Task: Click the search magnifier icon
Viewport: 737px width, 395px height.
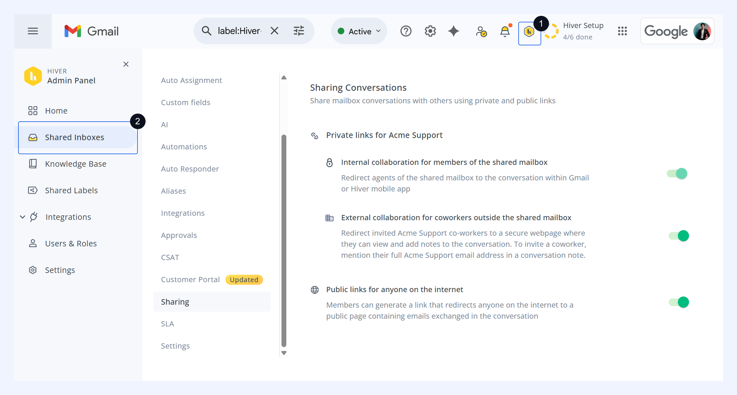Action: click(x=207, y=31)
